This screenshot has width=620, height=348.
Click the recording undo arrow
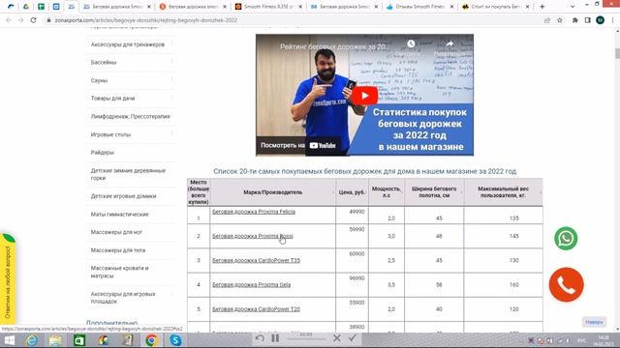coord(260,338)
